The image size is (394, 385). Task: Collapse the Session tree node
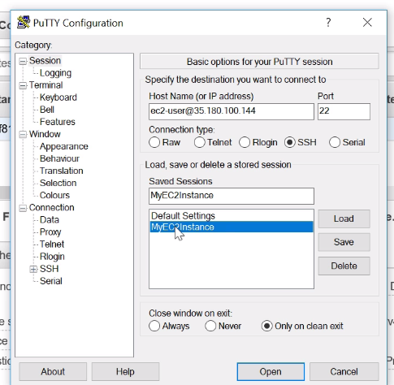tap(23, 62)
